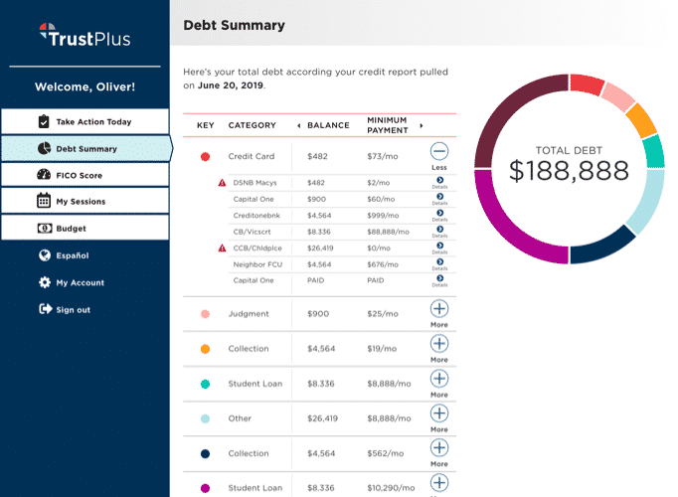The height and width of the screenshot is (497, 678).
Task: Click the orange donut chart segment
Action: point(641,119)
